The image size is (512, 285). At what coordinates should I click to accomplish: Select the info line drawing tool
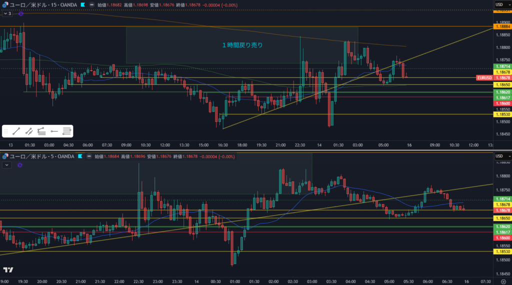pyautogui.click(x=29, y=131)
